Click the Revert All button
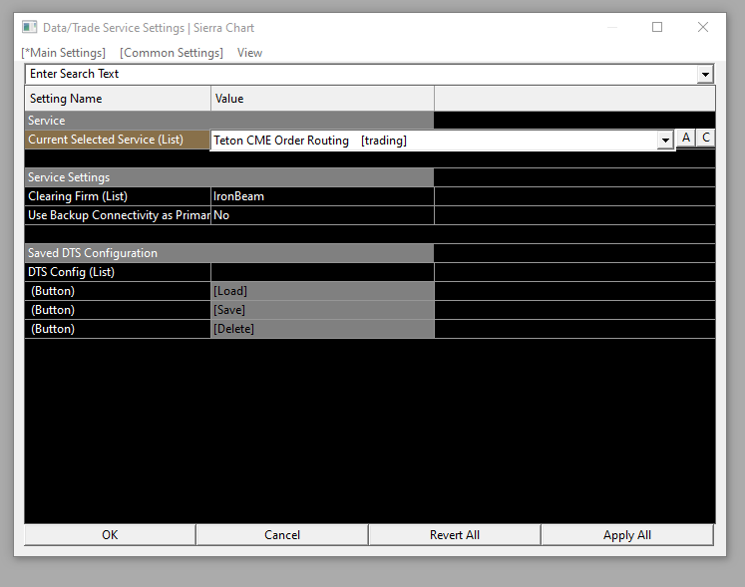This screenshot has width=745, height=587. click(455, 535)
